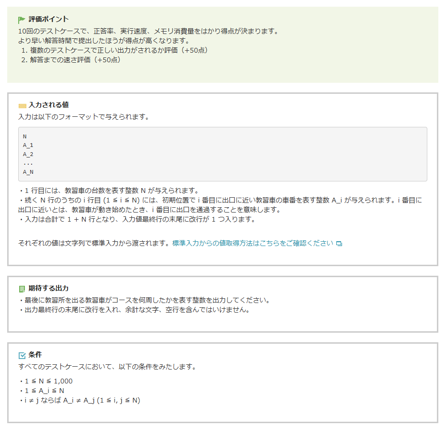
Task: Click the 評価ポイント heading
Action: tap(48, 20)
